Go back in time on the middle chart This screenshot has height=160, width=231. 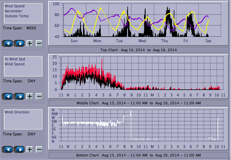[x=8, y=96]
